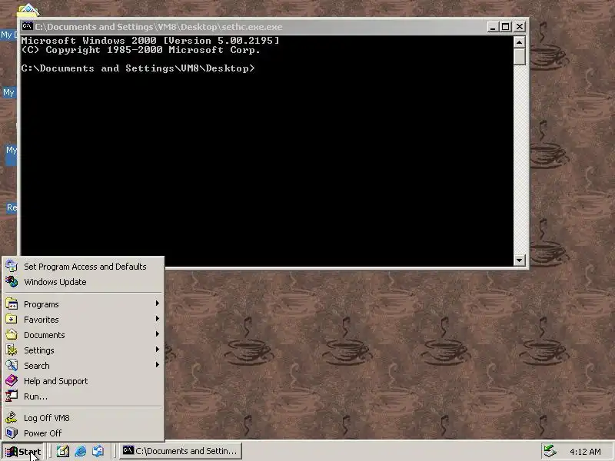Click the Log Off VM8 key icon

12,417
